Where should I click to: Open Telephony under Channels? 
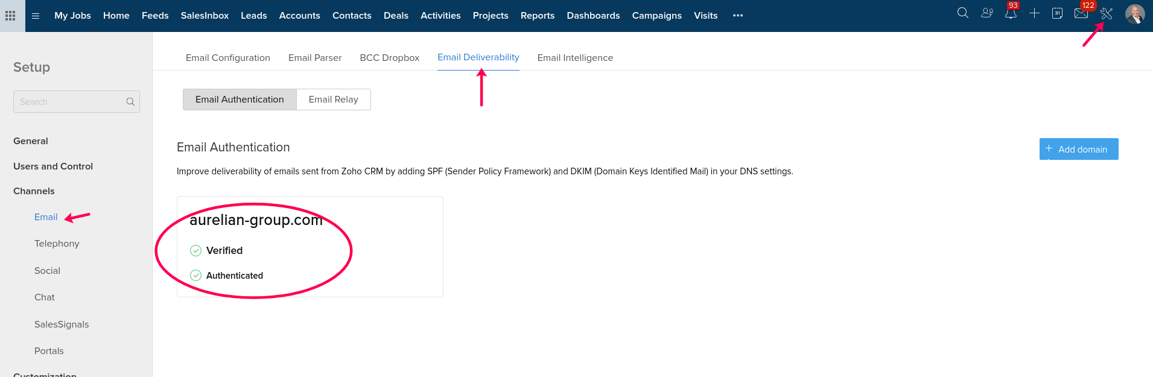pos(57,244)
